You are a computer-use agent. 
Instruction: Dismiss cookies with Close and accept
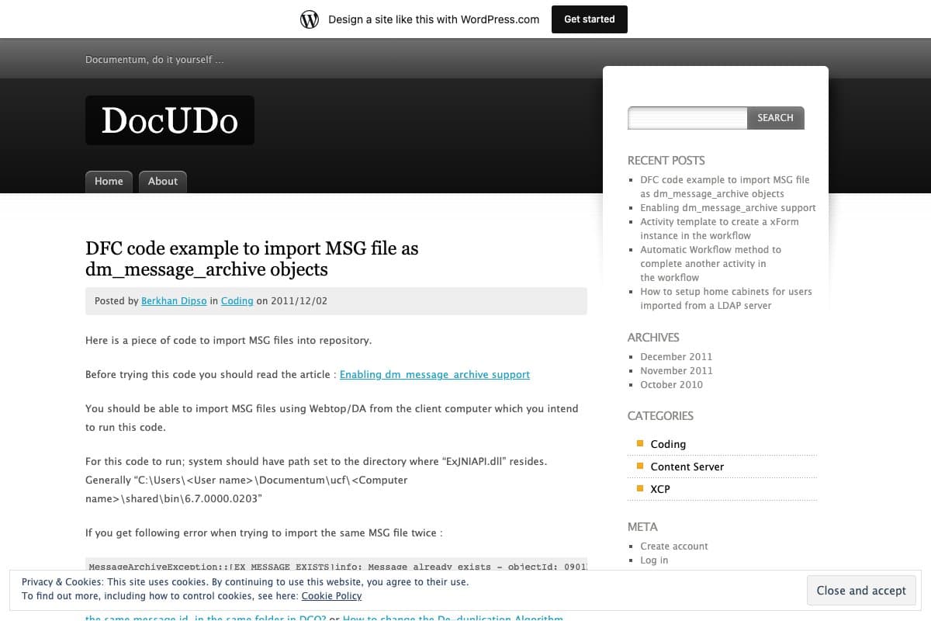(860, 590)
